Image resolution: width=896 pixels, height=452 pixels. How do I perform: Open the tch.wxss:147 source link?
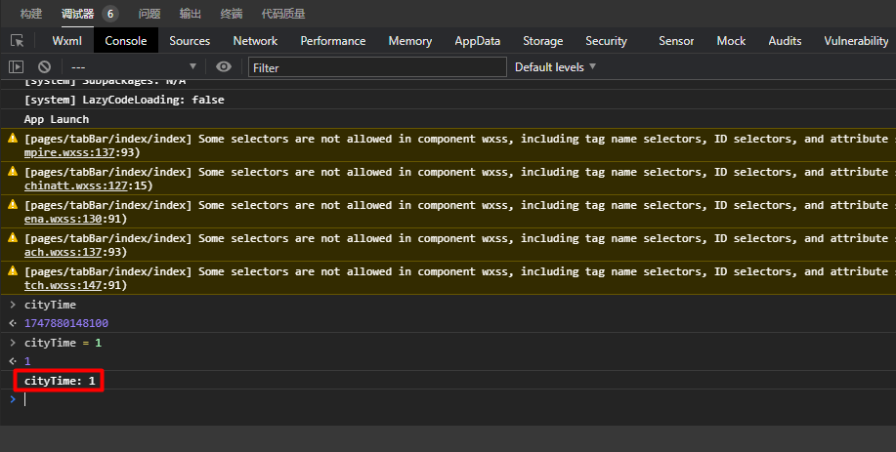63,285
